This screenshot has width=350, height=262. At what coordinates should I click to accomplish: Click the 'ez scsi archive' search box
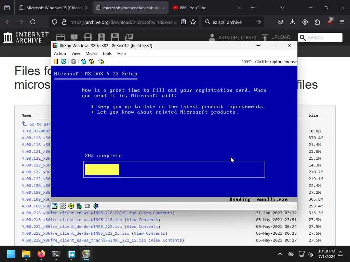click(x=227, y=22)
